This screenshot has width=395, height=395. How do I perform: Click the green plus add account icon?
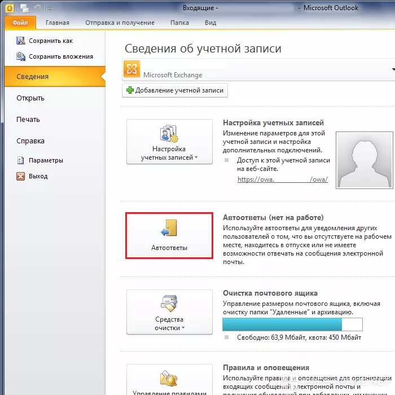pos(130,90)
